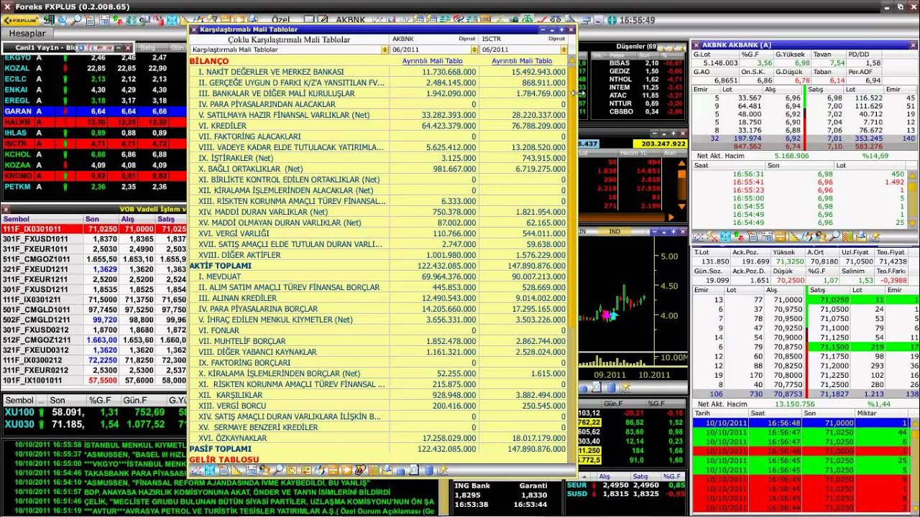920x517 pixels.
Task: Select BİLANÇO section heading
Action: tap(209, 61)
